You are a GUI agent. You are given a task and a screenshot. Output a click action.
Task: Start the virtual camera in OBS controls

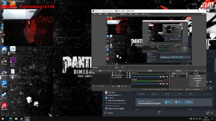tap(197, 78)
